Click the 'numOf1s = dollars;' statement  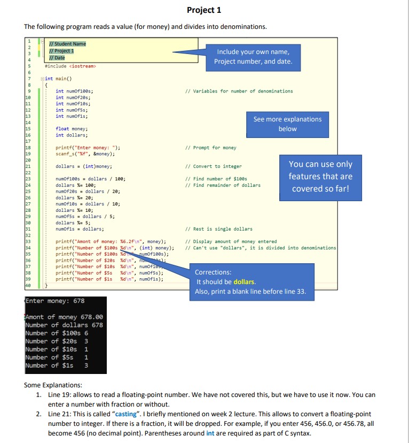(x=80, y=229)
